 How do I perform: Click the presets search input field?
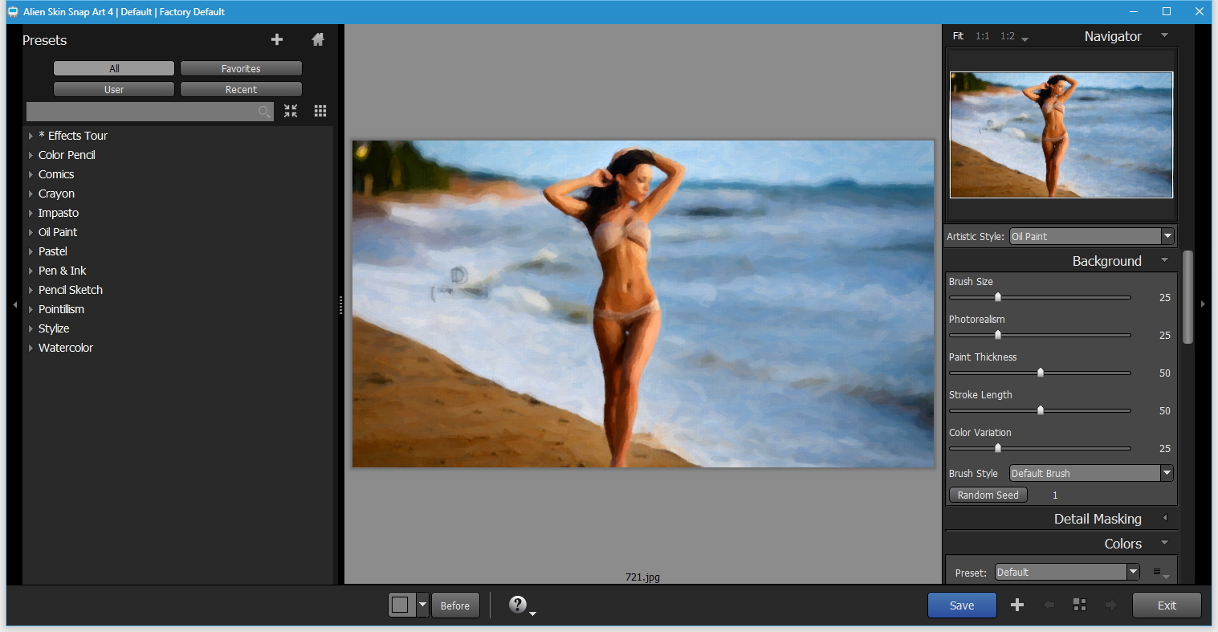click(x=150, y=112)
